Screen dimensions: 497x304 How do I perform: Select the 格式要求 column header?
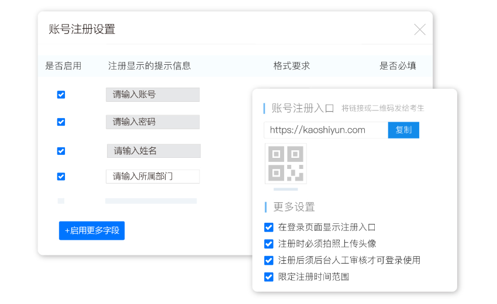pyautogui.click(x=291, y=66)
